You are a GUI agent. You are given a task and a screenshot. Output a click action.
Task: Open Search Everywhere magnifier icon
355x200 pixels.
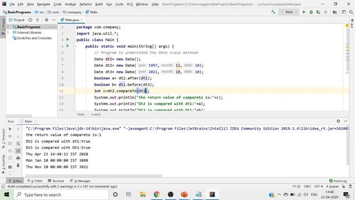click(x=351, y=12)
